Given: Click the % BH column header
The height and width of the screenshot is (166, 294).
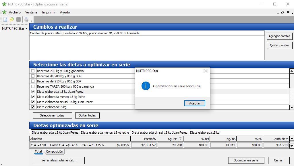Looking at the screenshot, I should 196,139.
